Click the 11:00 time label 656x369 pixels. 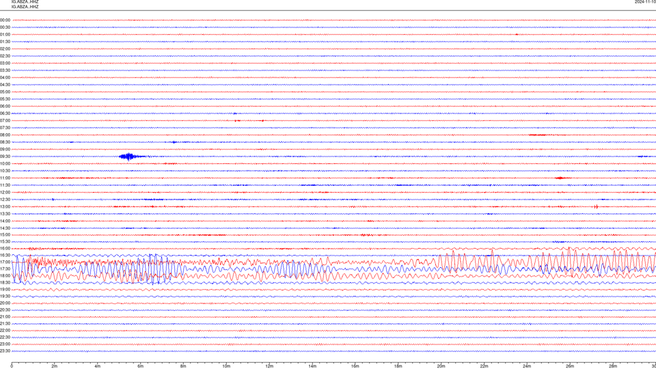pos(5,178)
